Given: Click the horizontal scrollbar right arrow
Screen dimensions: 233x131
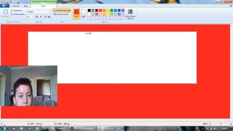Looking at the screenshot, I should point(229,120).
